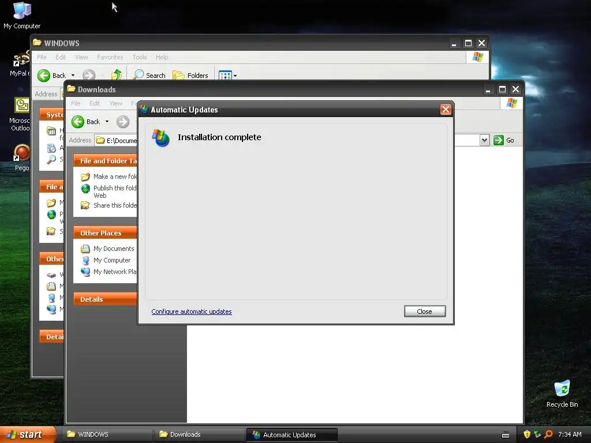Viewport: 591px width, 443px height.
Task: Click the Publish this folder globe icon
Action: pyautogui.click(x=85, y=189)
